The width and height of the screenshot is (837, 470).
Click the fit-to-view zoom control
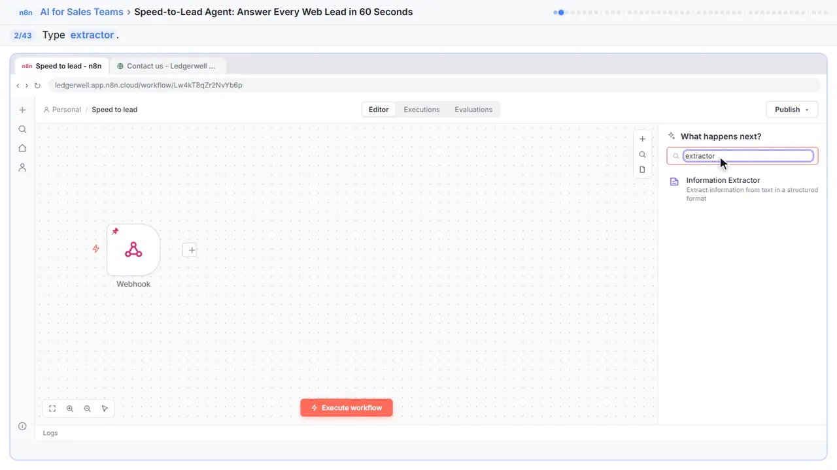pyautogui.click(x=52, y=409)
